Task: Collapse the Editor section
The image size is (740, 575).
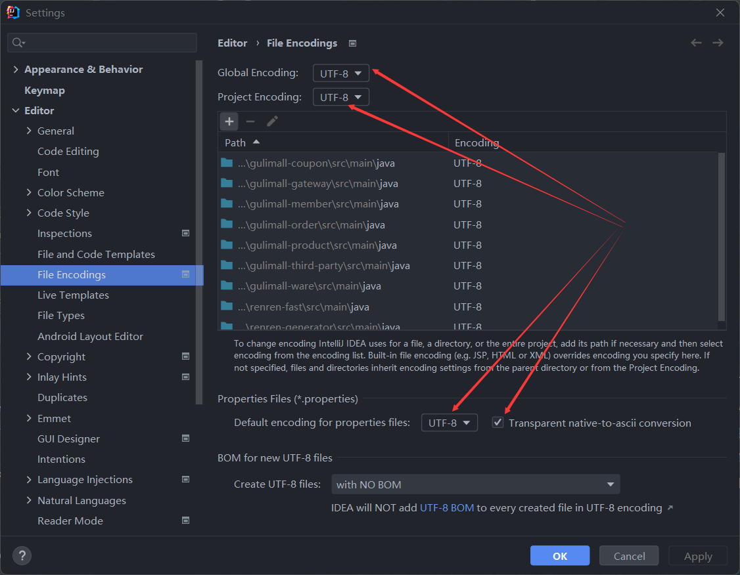Action: [x=16, y=110]
